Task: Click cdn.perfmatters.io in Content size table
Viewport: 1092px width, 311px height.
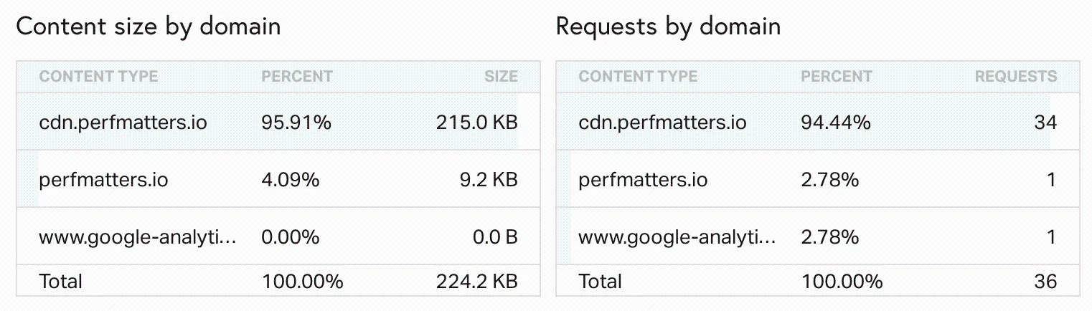Action: tap(123, 123)
